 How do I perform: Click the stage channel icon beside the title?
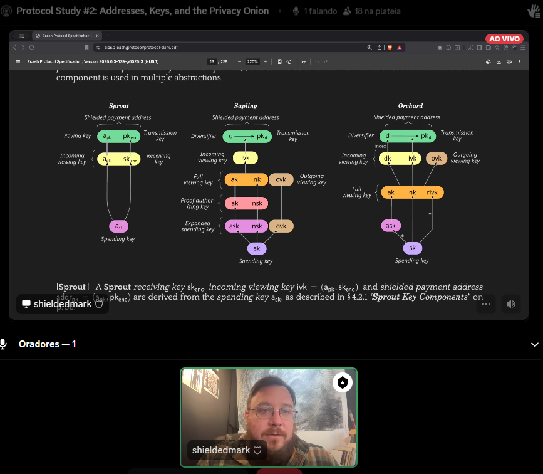click(6, 11)
